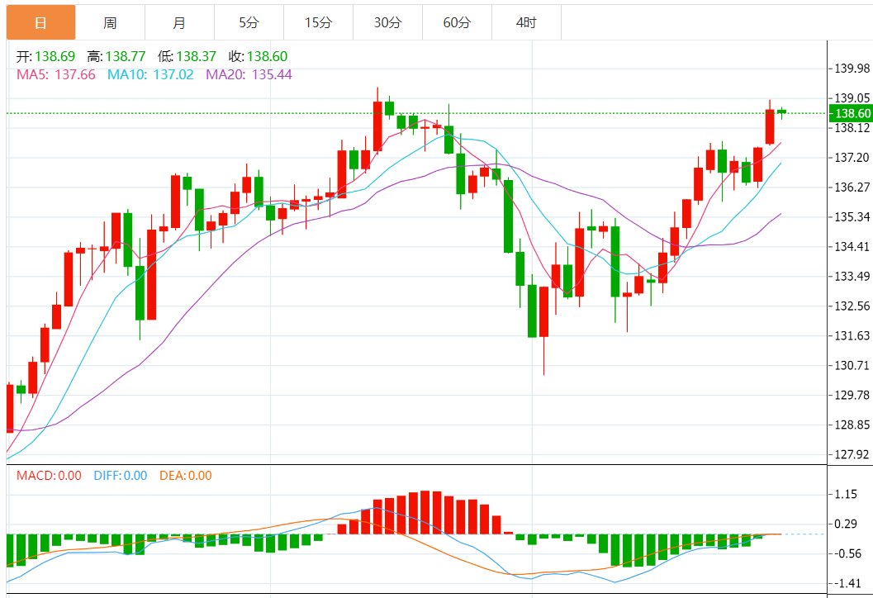Click the 低:138.37 low price value
Image resolution: width=873 pixels, height=598 pixels.
tap(187, 56)
